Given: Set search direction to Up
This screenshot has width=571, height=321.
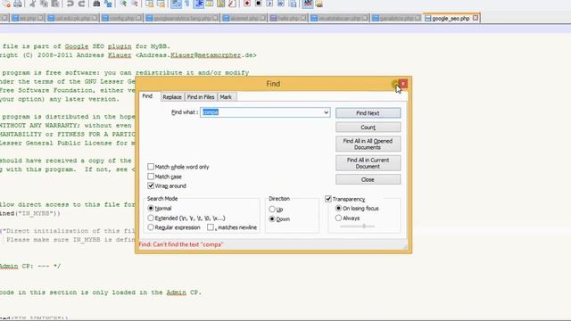Looking at the screenshot, I should tap(272, 210).
